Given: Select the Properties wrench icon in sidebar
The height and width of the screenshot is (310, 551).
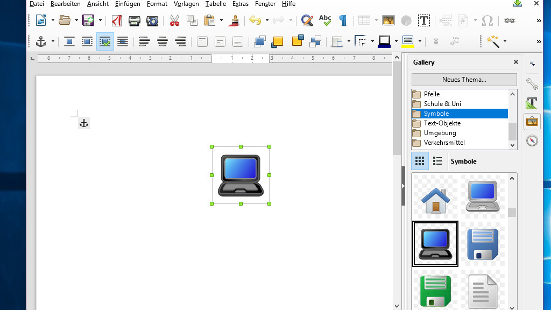Looking at the screenshot, I should 532,83.
